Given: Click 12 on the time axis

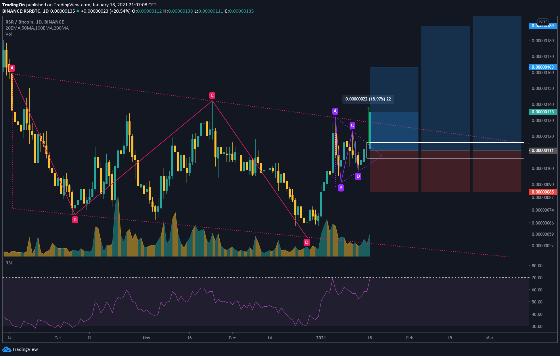Looking at the screenshot, I should (x=89, y=338).
